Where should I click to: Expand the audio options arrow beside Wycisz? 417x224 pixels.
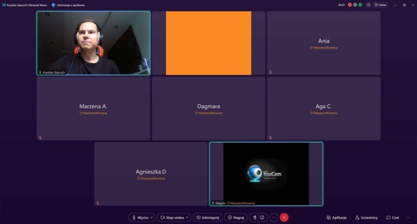[151, 217]
